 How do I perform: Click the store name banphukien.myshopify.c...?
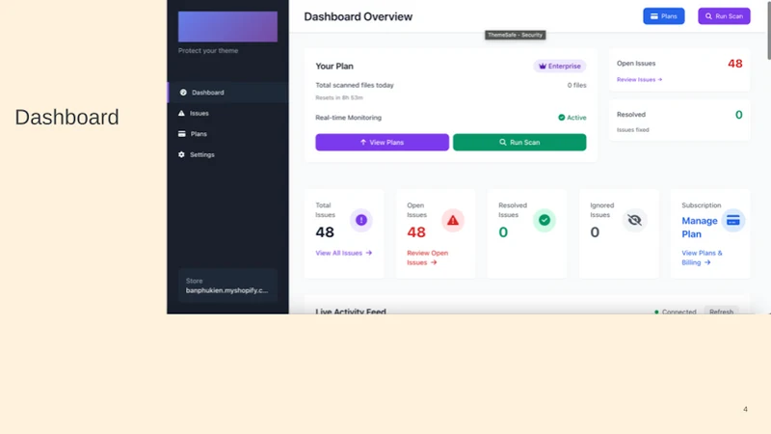[x=226, y=290]
